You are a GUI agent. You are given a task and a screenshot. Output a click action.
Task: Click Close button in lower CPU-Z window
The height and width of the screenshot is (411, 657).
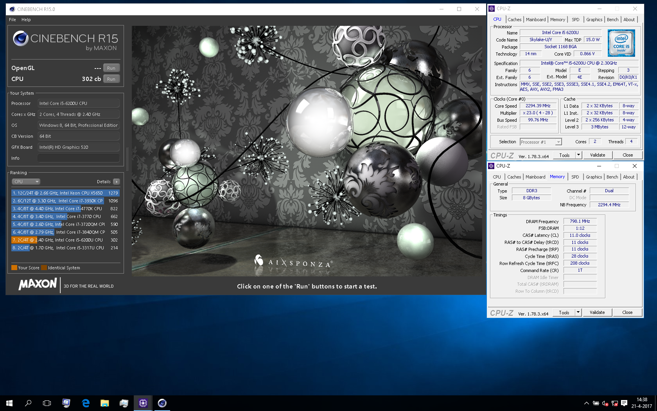coord(627,312)
